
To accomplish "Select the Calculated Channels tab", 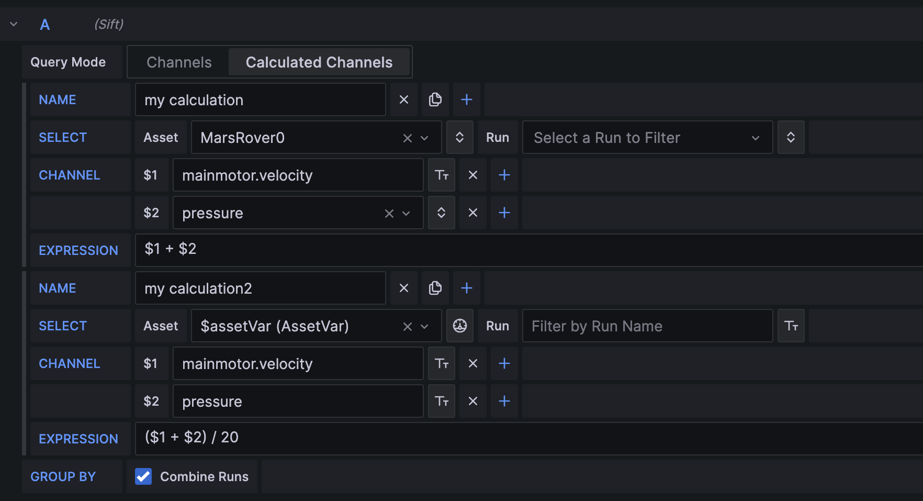I will tap(319, 62).
